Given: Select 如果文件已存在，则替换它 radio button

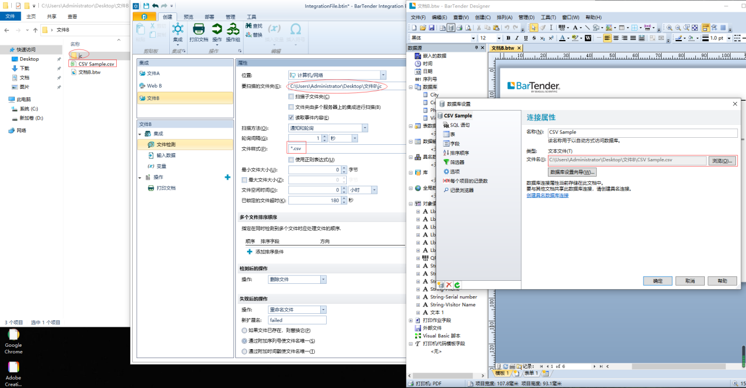Looking at the screenshot, I should coord(245,330).
